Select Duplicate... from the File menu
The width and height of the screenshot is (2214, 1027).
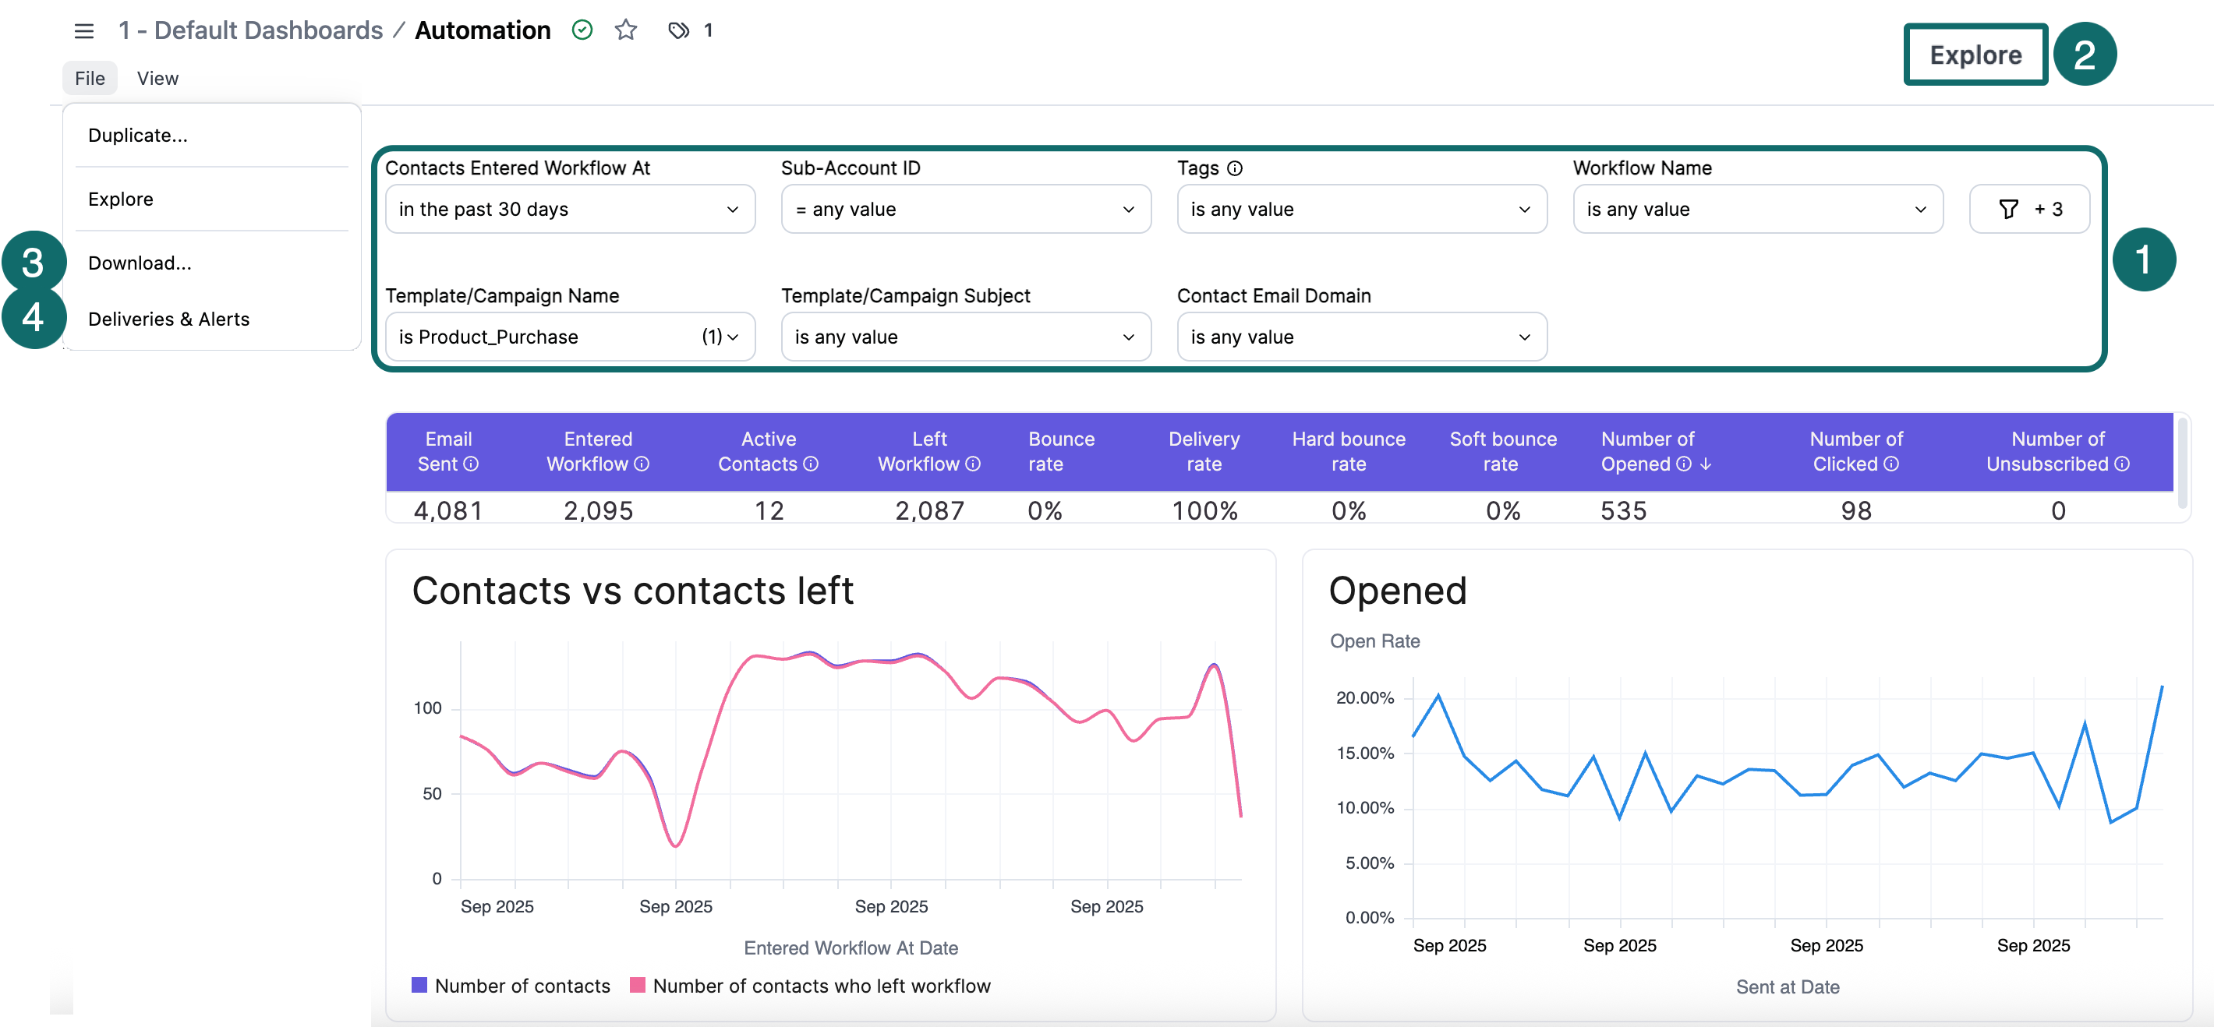(x=139, y=135)
